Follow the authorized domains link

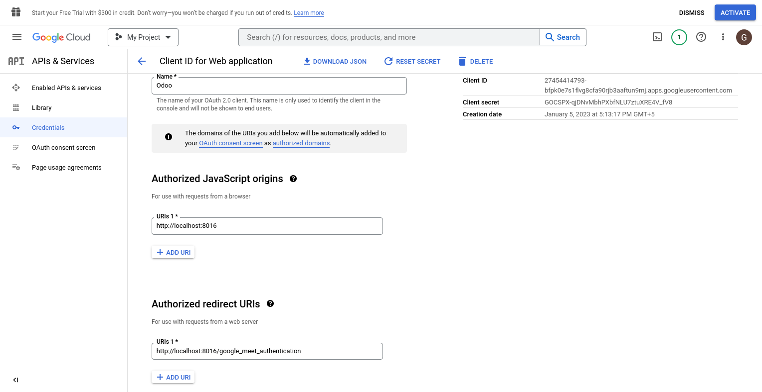coord(301,143)
